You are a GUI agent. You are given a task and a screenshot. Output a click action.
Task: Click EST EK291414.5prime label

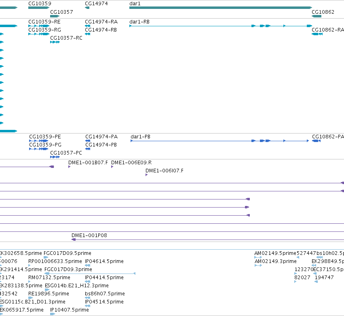[21, 269]
